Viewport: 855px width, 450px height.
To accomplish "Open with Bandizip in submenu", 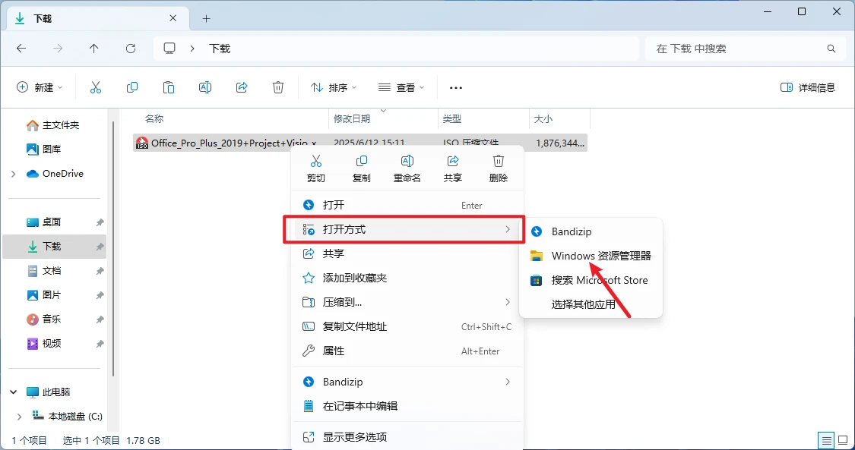I will tap(591, 231).
